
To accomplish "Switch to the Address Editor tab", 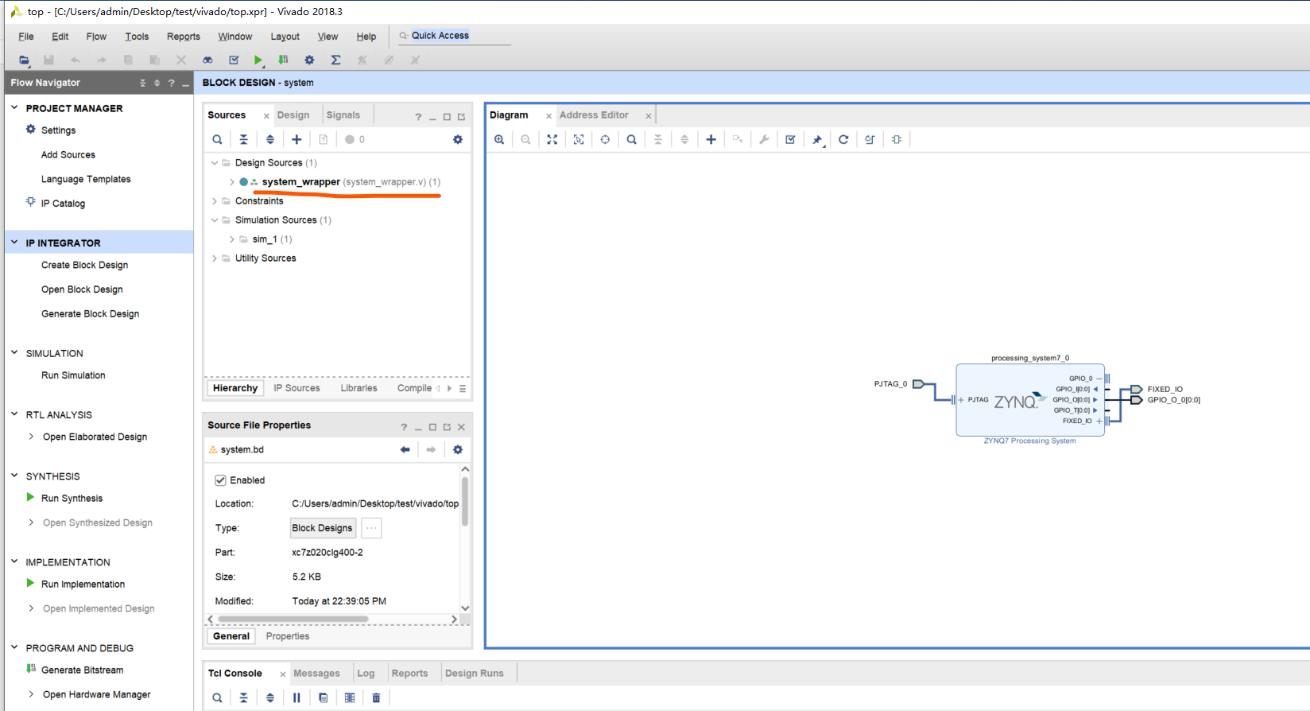I will [593, 115].
